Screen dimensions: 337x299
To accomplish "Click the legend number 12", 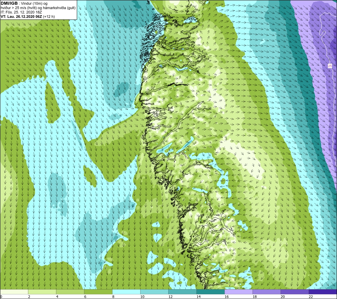I will 171,297.
